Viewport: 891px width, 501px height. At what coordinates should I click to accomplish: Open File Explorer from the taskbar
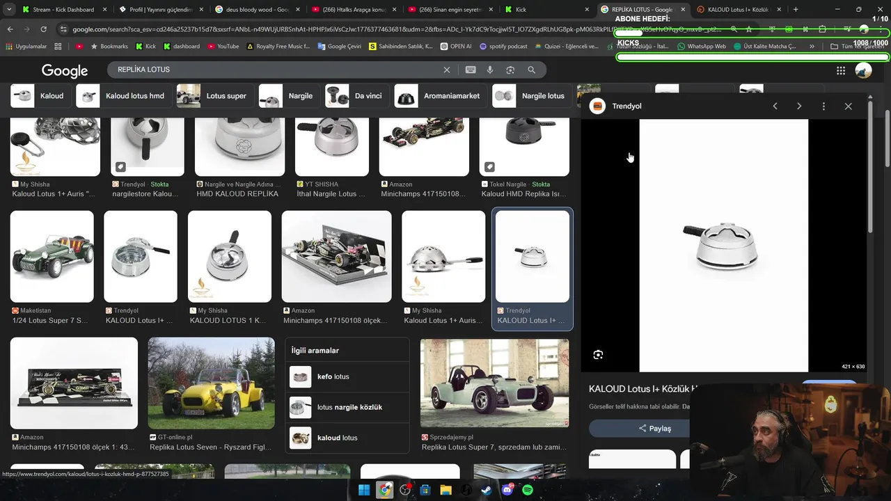point(445,490)
